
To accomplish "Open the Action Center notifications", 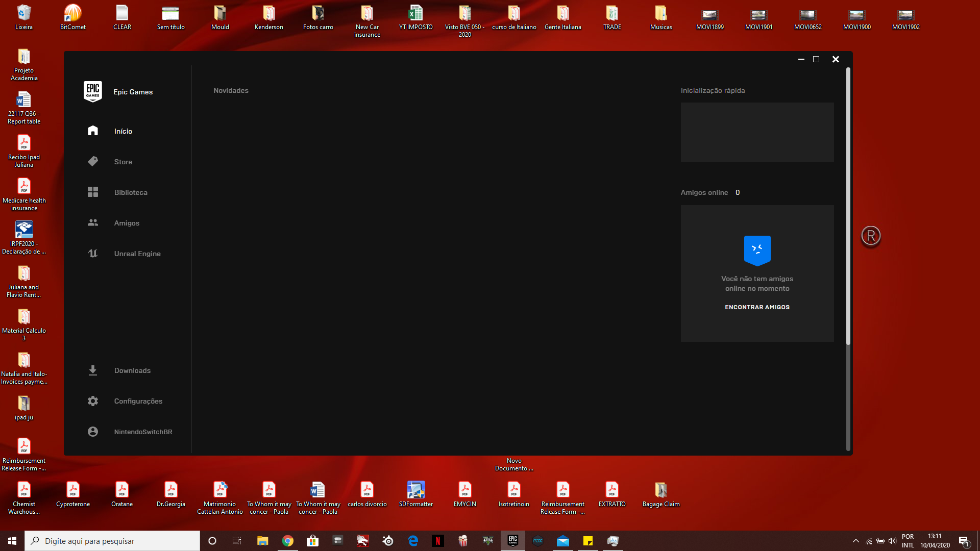I will pos(964,541).
